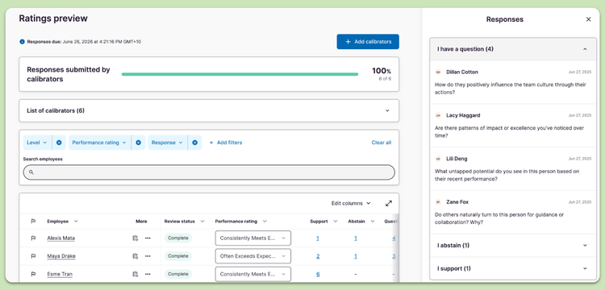Flag Maya Drake's row

pyautogui.click(x=33, y=256)
